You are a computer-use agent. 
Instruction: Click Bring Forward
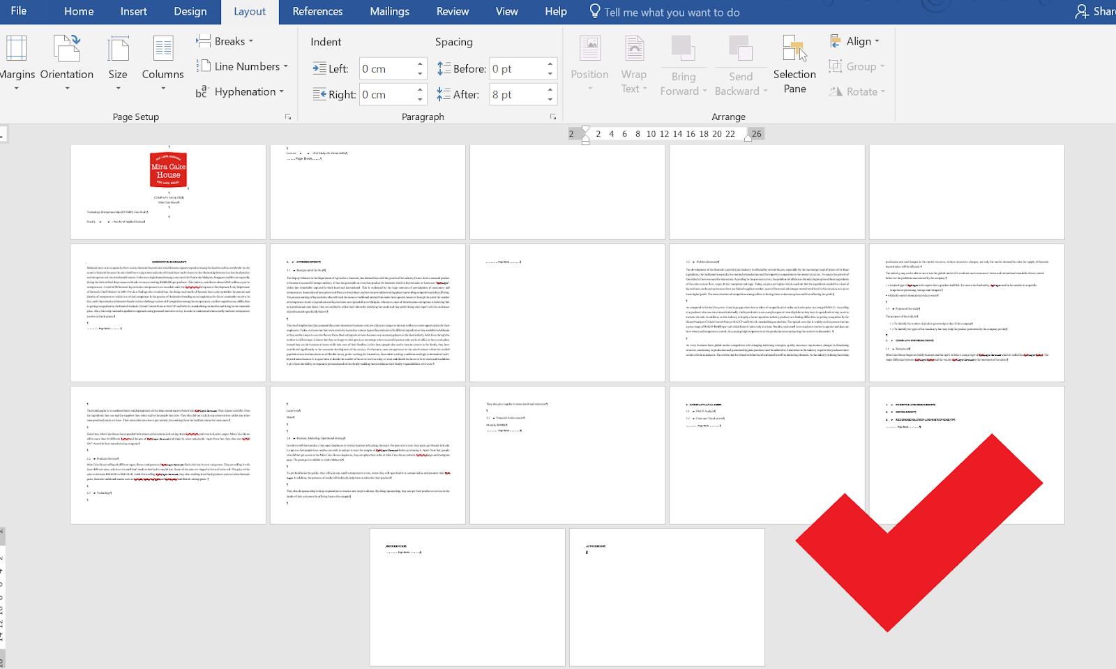[683, 63]
